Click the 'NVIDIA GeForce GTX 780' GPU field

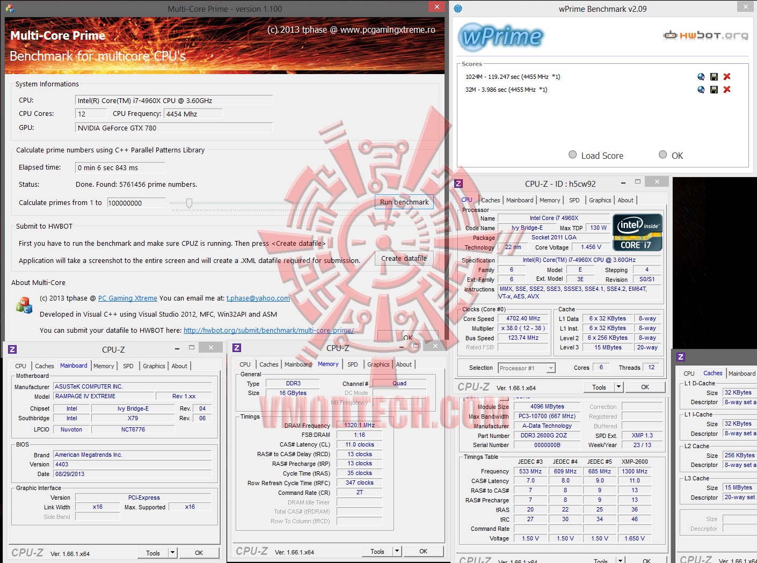174,128
